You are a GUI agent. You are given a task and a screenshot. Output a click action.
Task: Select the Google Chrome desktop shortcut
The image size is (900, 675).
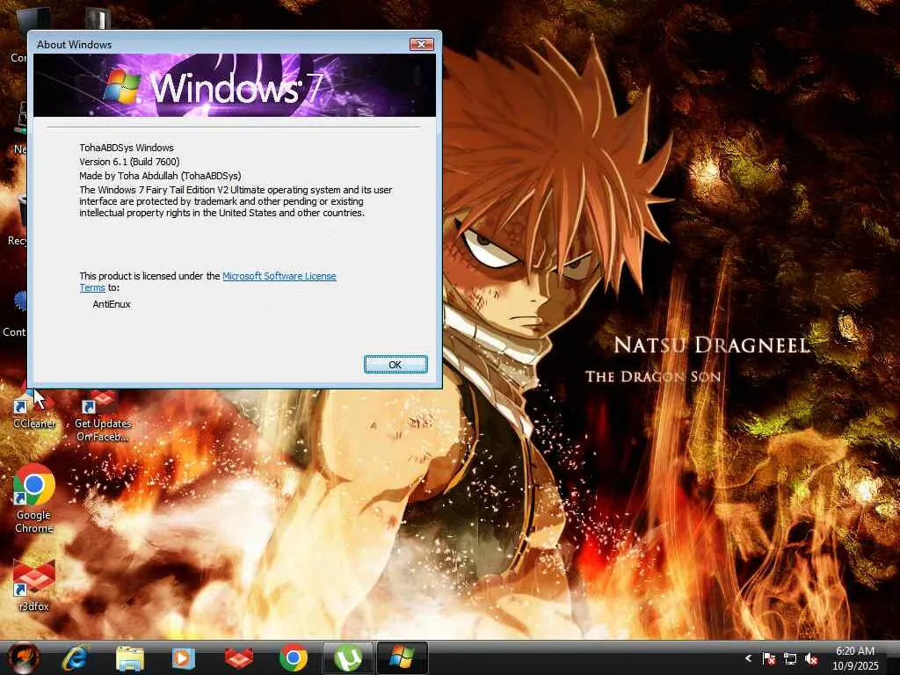[x=34, y=499]
